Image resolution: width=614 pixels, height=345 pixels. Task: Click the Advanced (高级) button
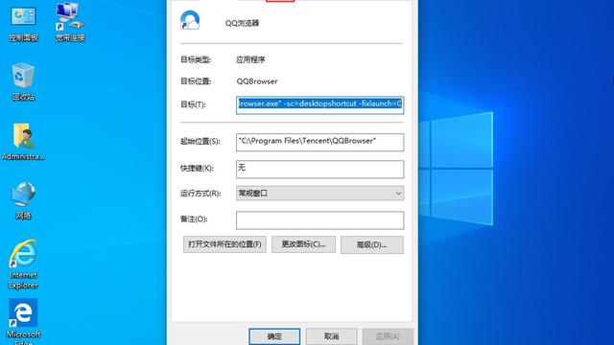coord(372,245)
